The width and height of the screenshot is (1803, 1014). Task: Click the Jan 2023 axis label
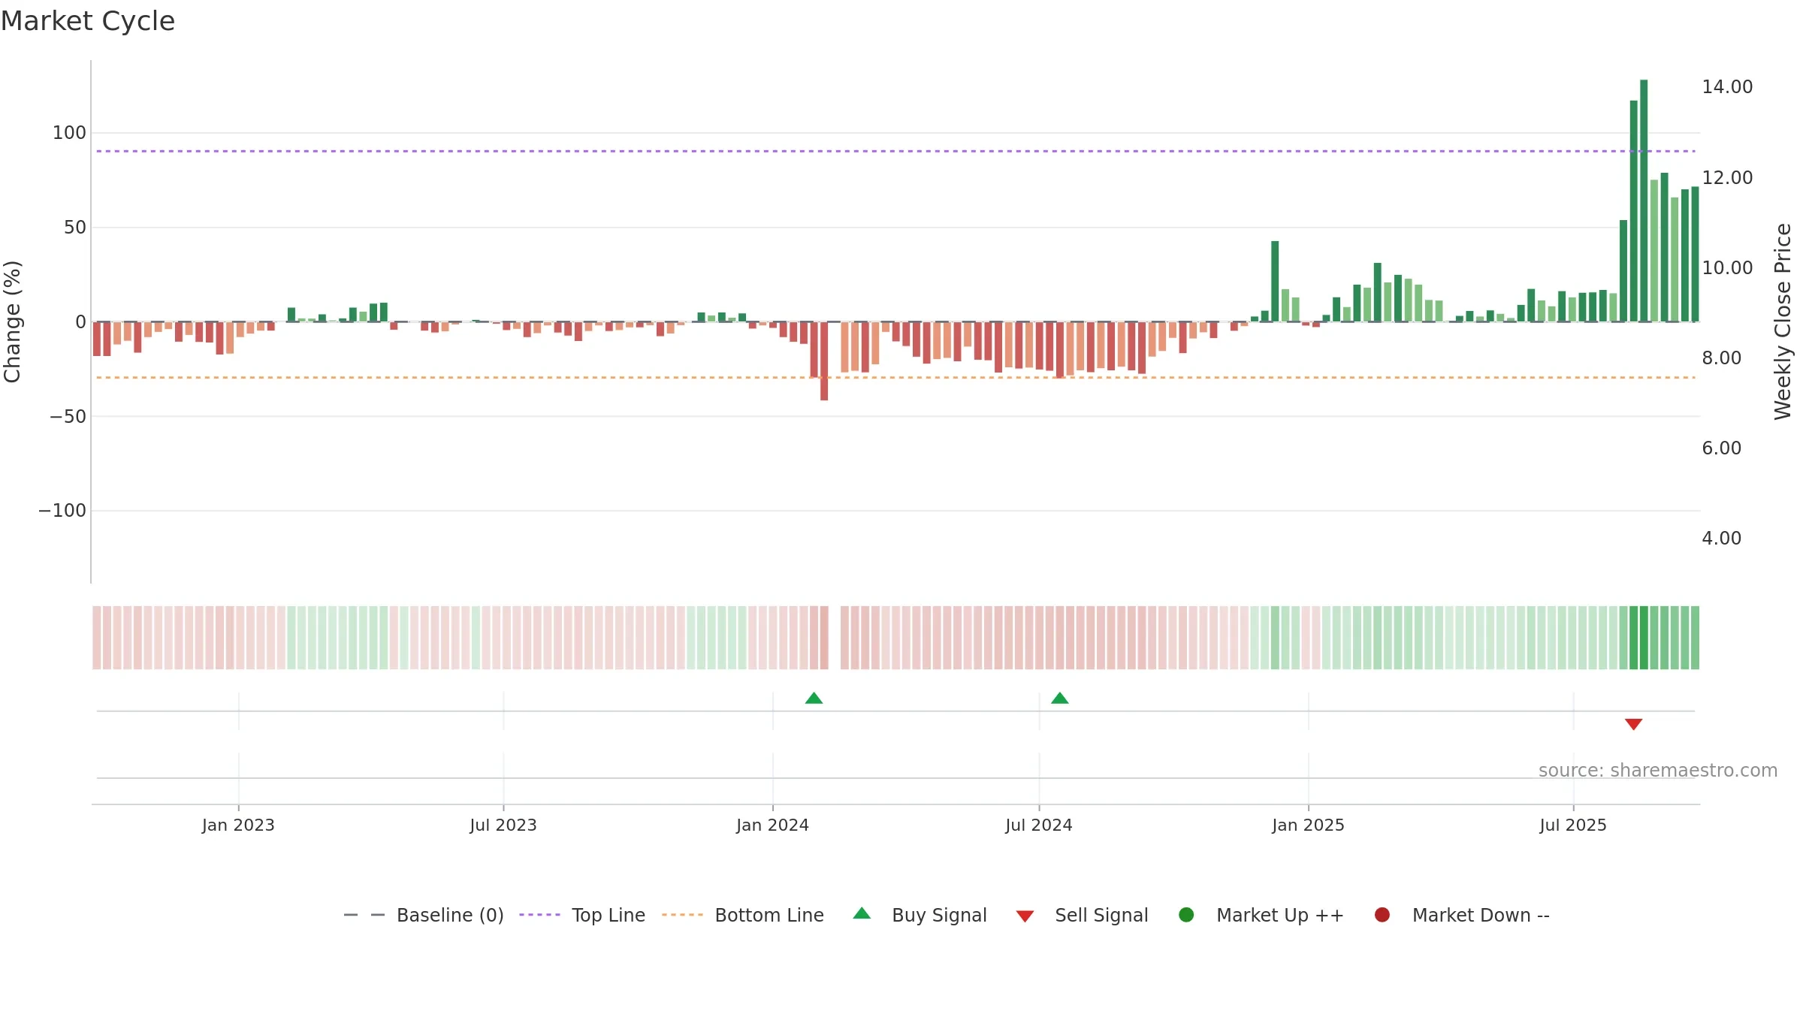tap(238, 825)
